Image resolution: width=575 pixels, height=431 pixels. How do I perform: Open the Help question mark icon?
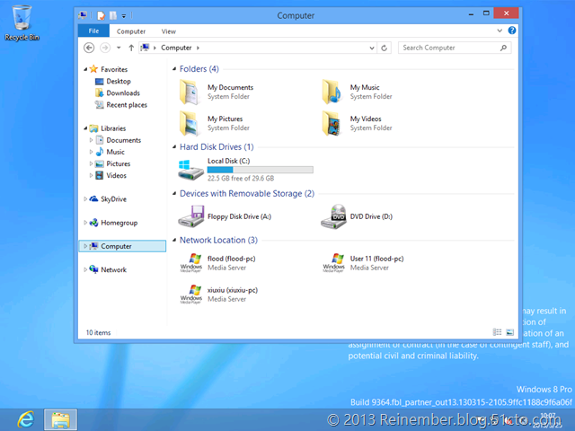click(x=512, y=31)
